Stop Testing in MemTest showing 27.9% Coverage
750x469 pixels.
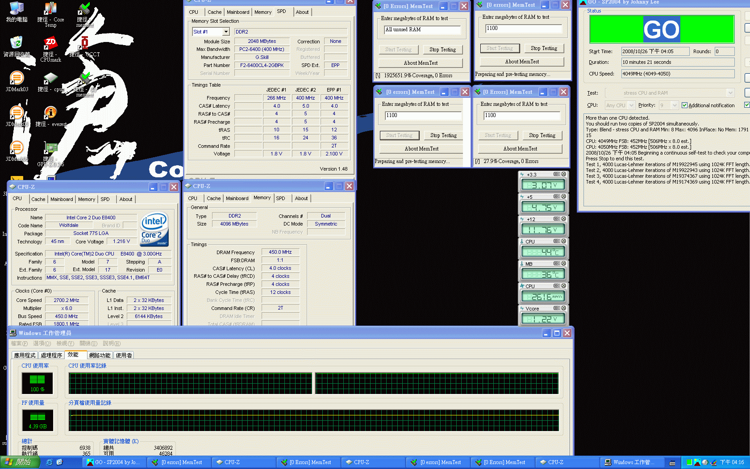pyautogui.click(x=542, y=135)
